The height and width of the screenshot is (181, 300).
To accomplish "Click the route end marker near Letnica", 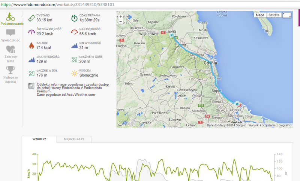I will (237, 104).
